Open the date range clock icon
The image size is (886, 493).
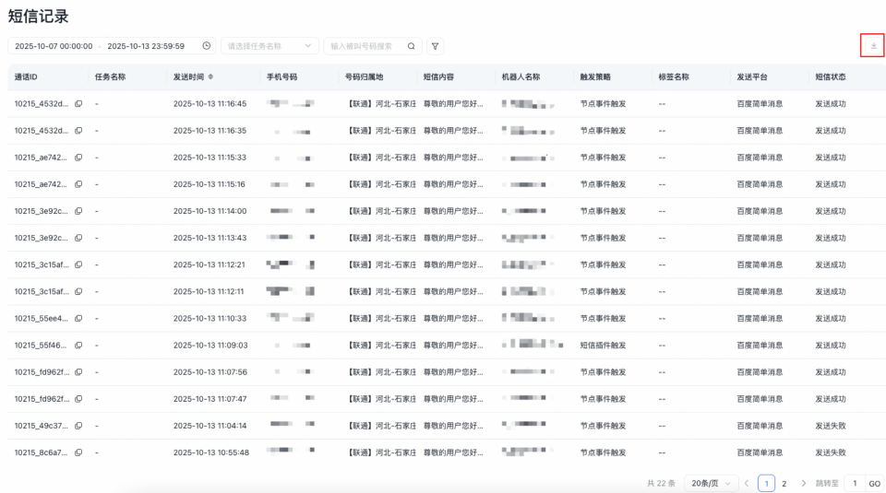206,46
